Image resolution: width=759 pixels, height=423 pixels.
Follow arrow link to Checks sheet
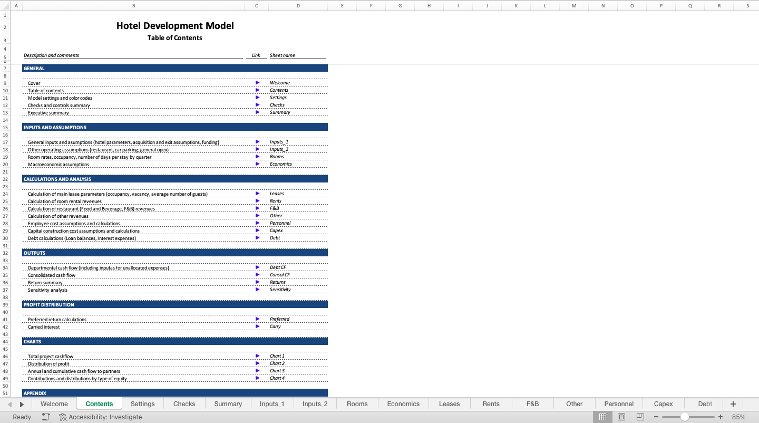[257, 105]
